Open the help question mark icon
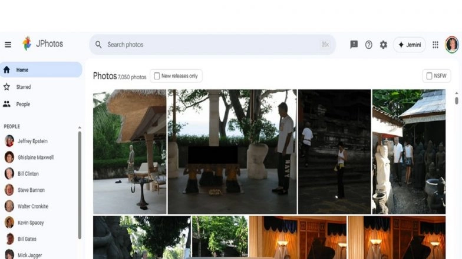The image size is (462, 259). pos(369,45)
